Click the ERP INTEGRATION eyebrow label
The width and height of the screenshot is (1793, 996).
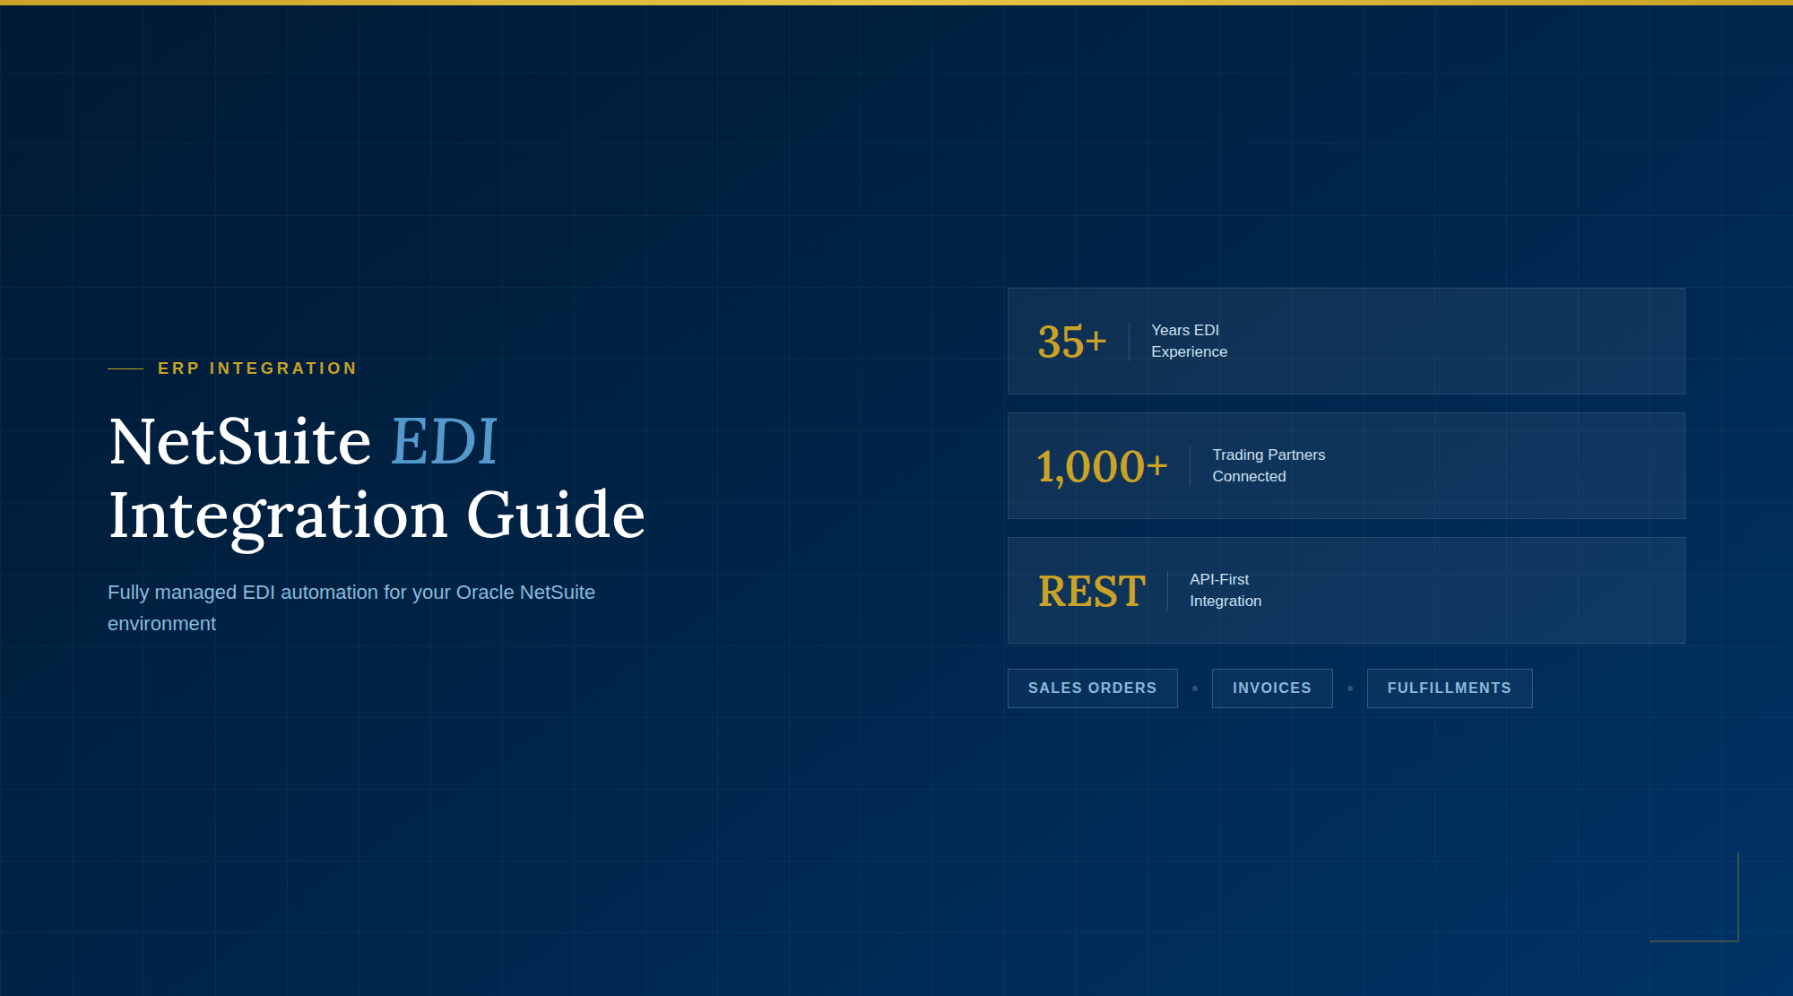click(257, 368)
